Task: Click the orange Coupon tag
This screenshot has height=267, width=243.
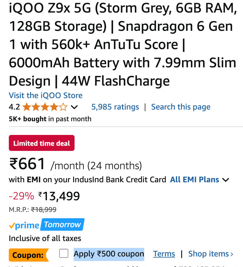Action: [28, 255]
